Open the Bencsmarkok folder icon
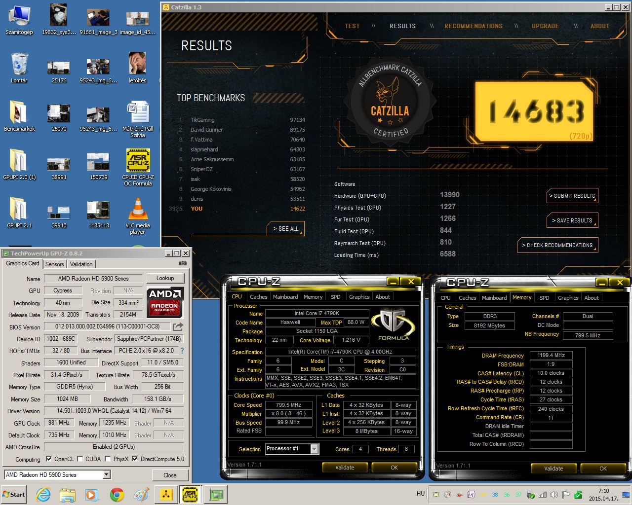 (19, 116)
